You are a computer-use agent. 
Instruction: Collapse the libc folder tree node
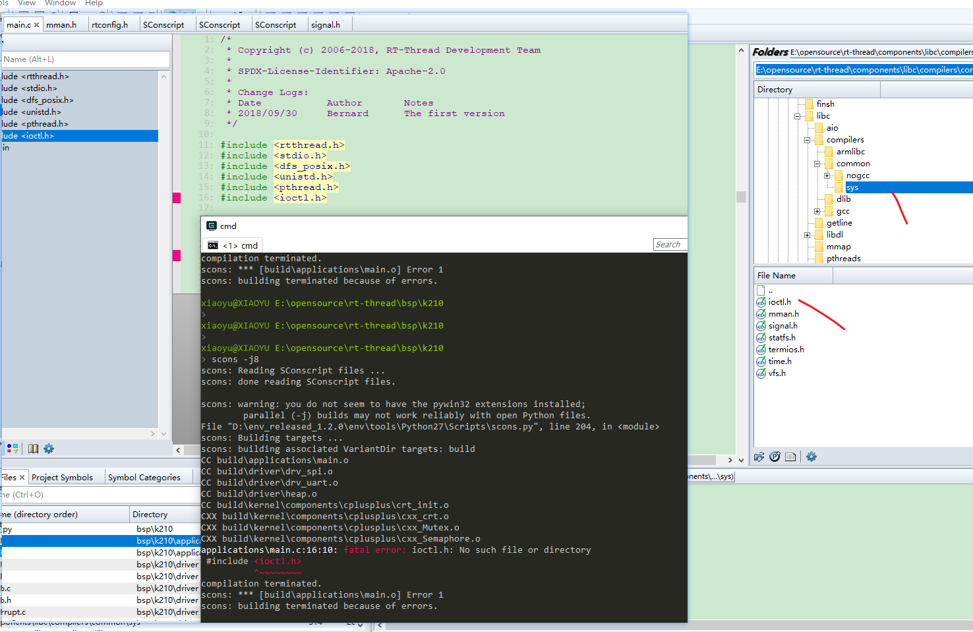797,115
